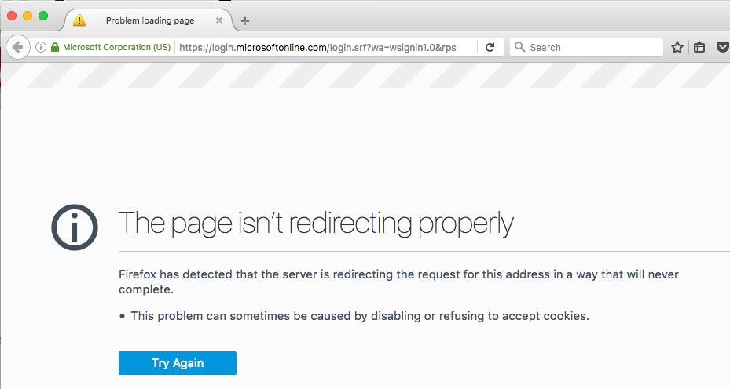Open a new tab with plus button
The height and width of the screenshot is (389, 730).
[245, 20]
